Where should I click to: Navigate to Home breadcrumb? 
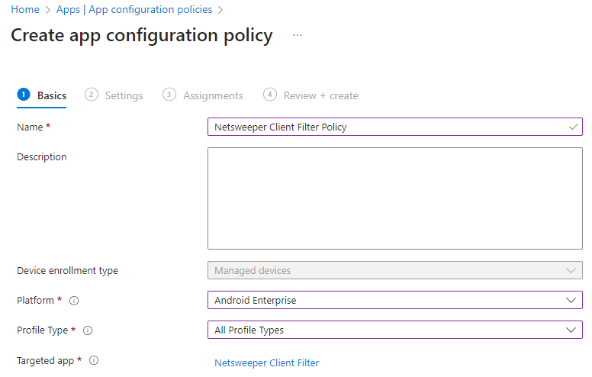coord(25,10)
